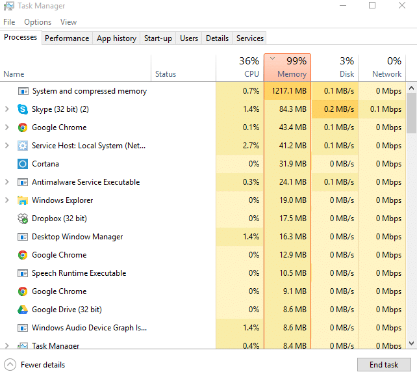Select the System and compressed memory row
Image resolution: width=417 pixels, height=374 pixels.
[89, 91]
